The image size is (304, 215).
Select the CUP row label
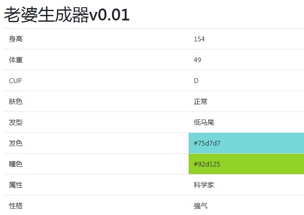(x=15, y=80)
